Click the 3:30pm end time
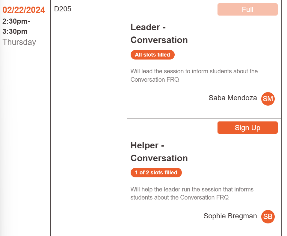The width and height of the screenshot is (287, 236). tap(15, 31)
